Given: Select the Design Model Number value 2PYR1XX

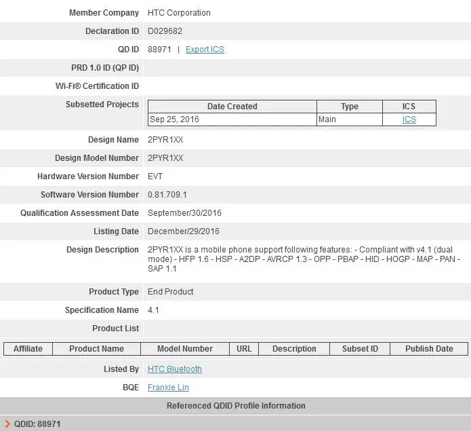Looking at the screenshot, I should (165, 158).
